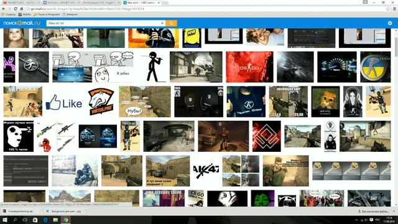Show hidden system tray icons

356,220
